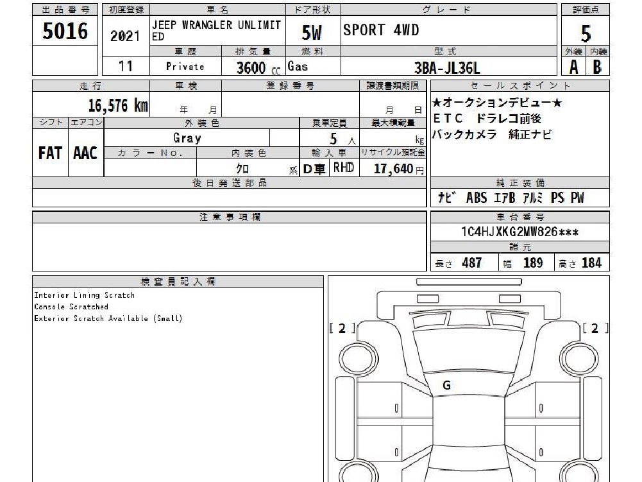Click the 検査員記入欄 header

point(178,282)
